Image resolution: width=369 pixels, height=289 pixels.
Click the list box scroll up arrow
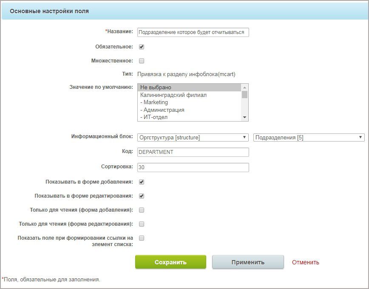[x=244, y=87]
